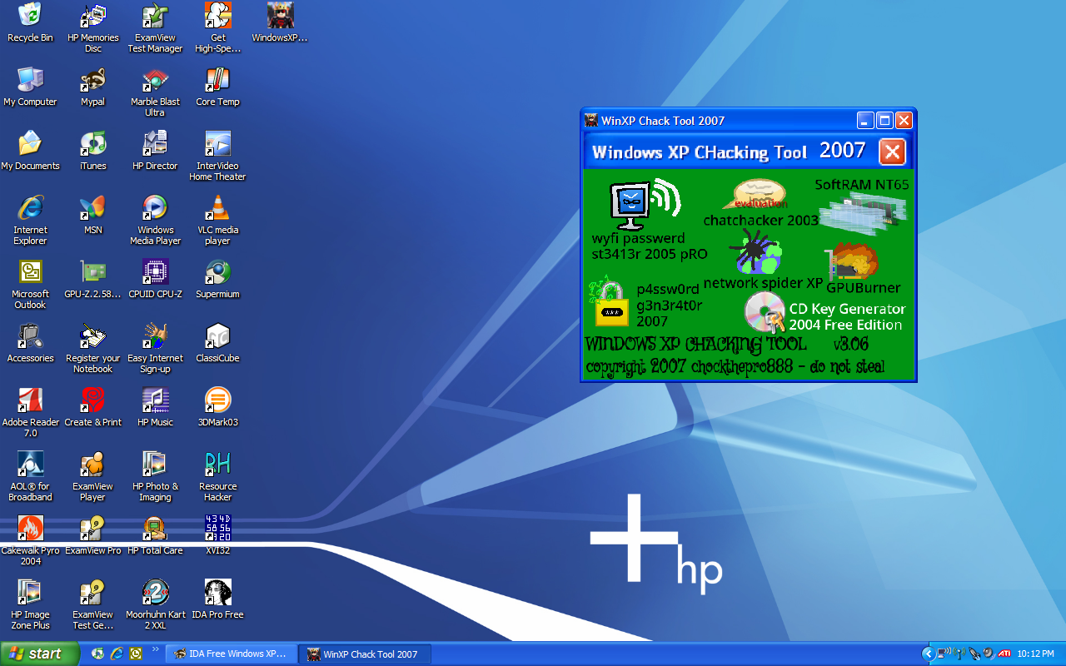This screenshot has height=666, width=1066.
Task: Expand the Quick Launch overflow chevron
Action: [155, 650]
